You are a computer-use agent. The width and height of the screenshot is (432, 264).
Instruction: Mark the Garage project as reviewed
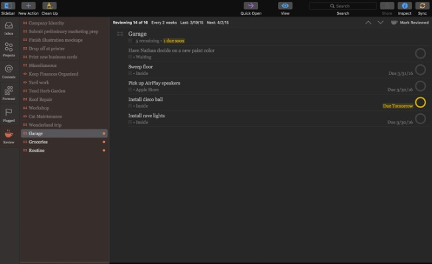click(x=410, y=23)
